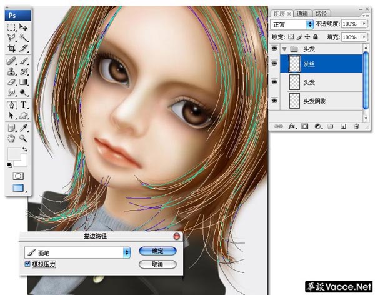
Task: Click the delete layer trash icon
Action: pyautogui.click(x=356, y=126)
